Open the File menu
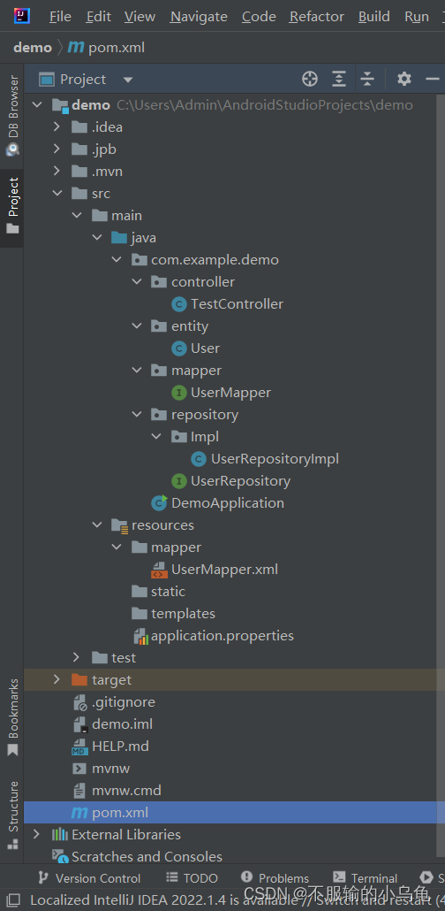 pyautogui.click(x=60, y=16)
